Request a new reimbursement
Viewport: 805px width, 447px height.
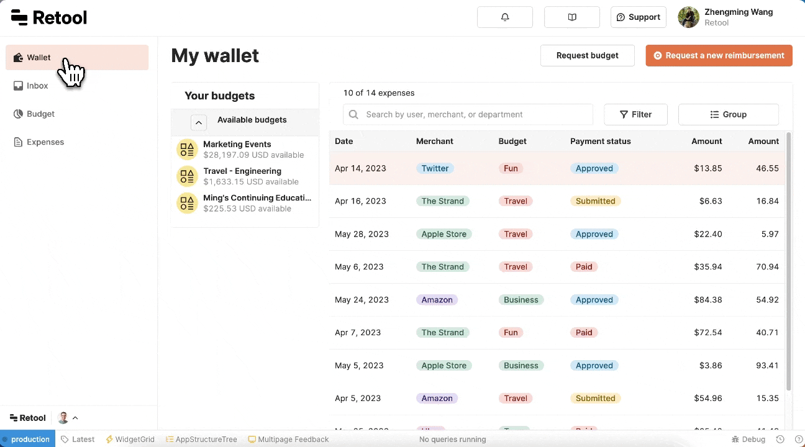[x=719, y=55]
